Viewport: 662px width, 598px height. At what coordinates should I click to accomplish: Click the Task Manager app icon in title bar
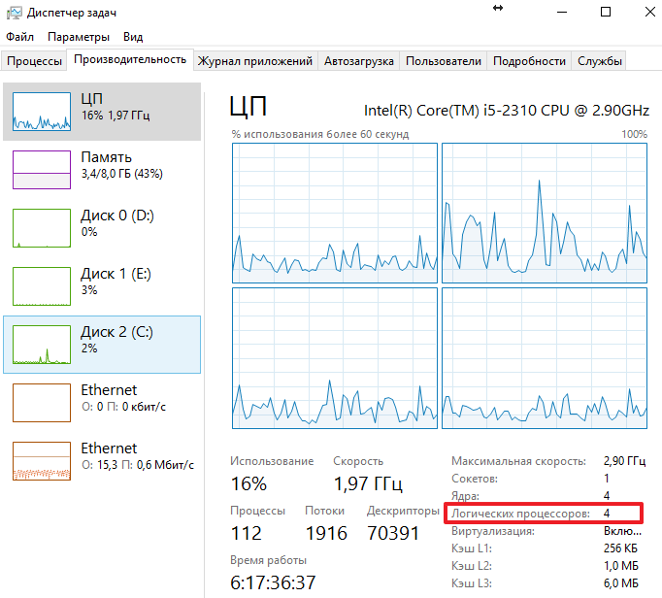(x=14, y=13)
